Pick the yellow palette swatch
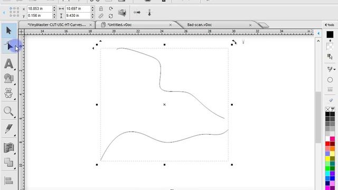 click(327, 159)
